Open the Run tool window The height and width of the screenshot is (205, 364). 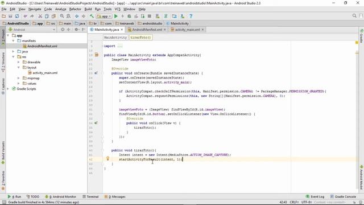point(14,196)
